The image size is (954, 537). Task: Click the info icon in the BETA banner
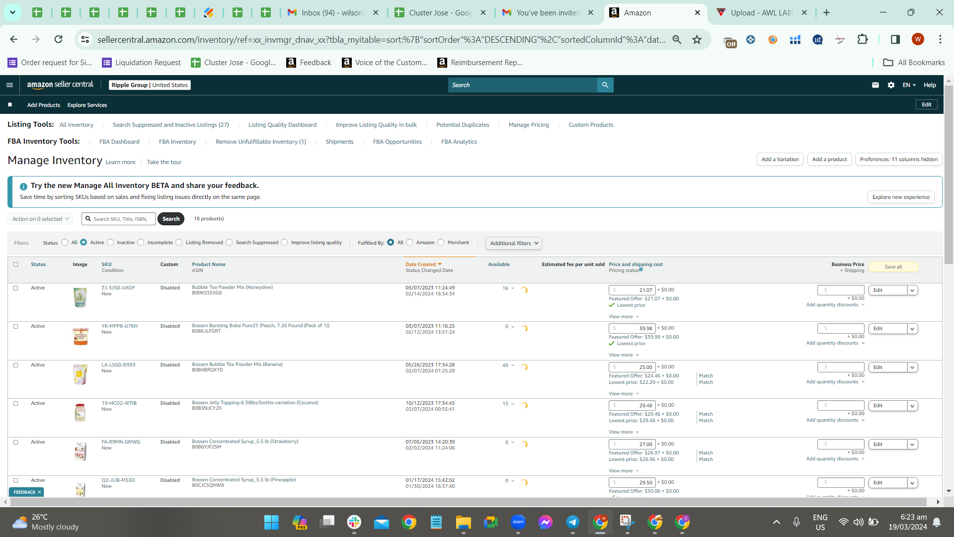pyautogui.click(x=23, y=186)
